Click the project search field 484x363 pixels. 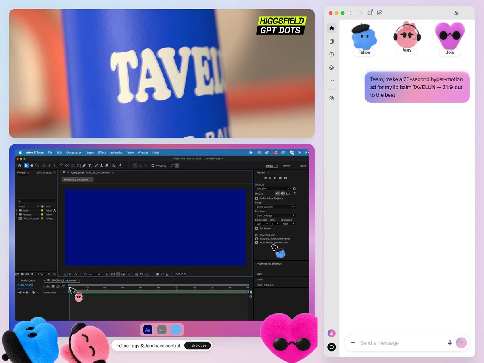36,201
